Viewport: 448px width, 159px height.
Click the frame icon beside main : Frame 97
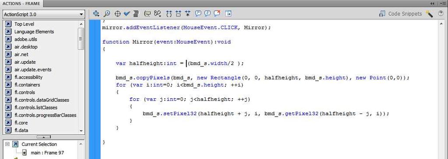[24, 153]
